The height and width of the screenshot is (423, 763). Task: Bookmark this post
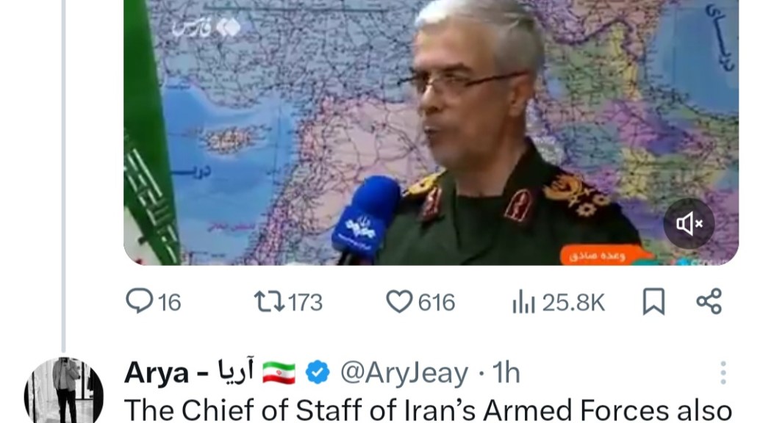pos(653,301)
